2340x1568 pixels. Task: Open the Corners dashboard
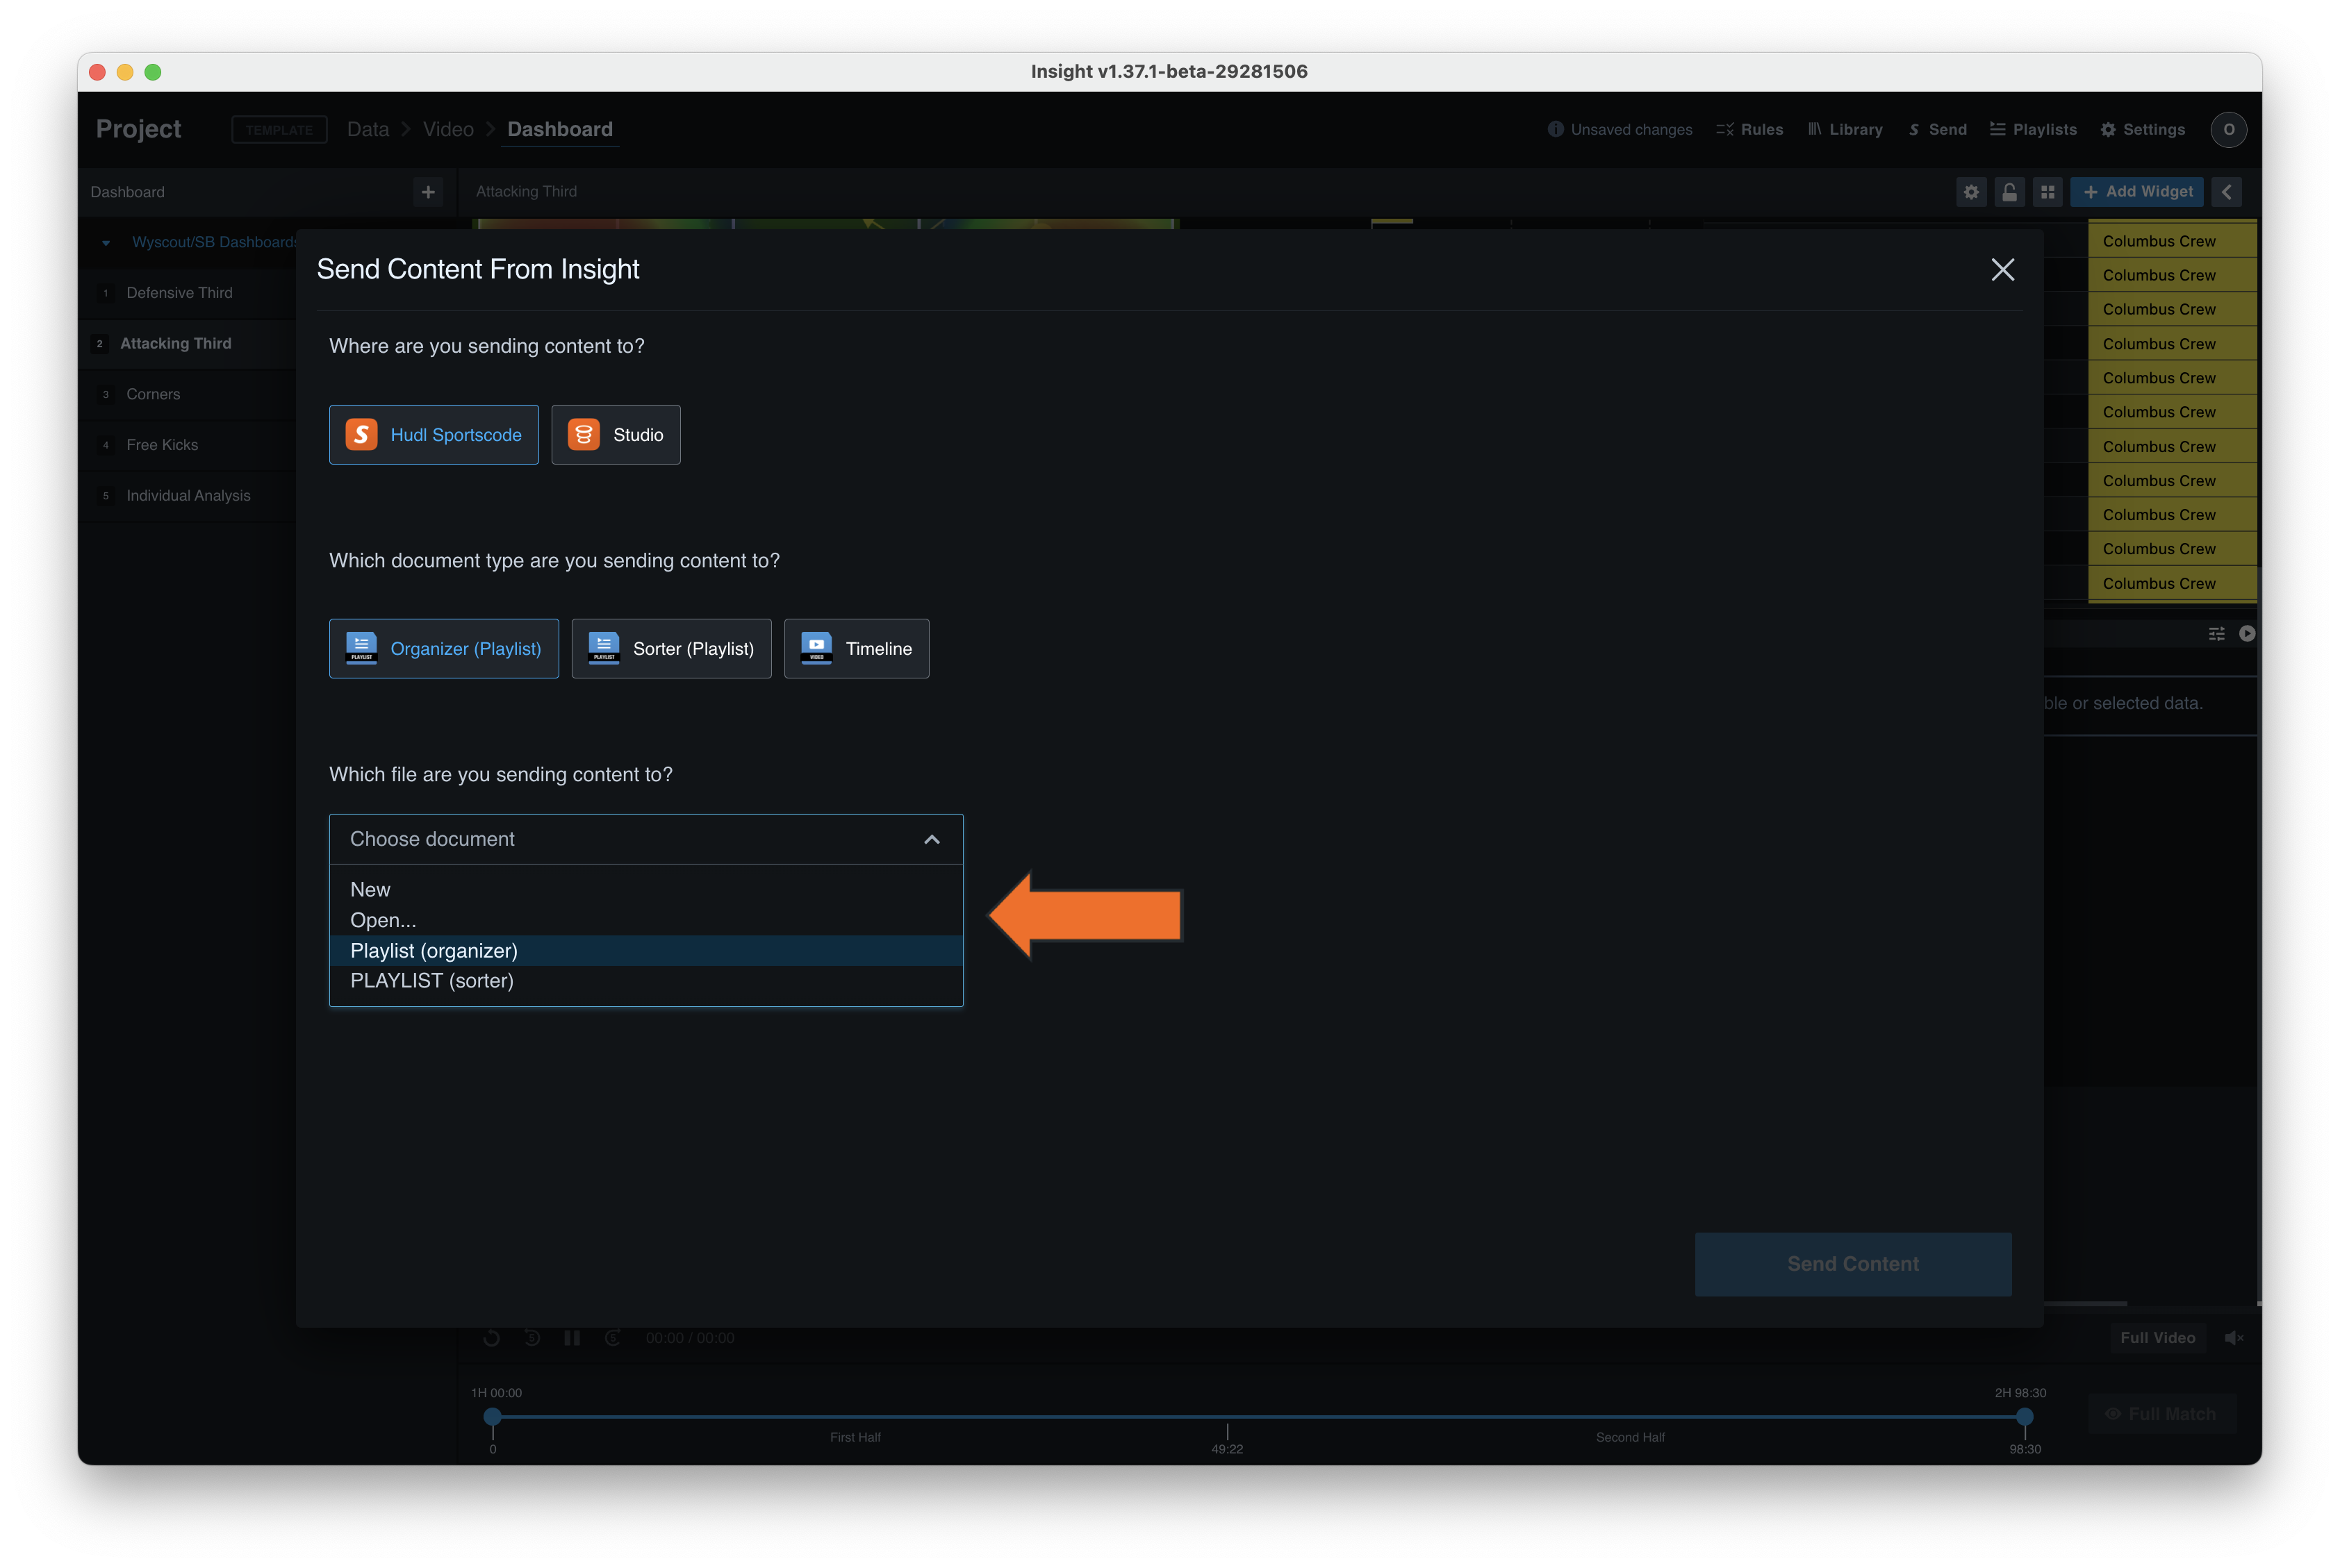153,395
